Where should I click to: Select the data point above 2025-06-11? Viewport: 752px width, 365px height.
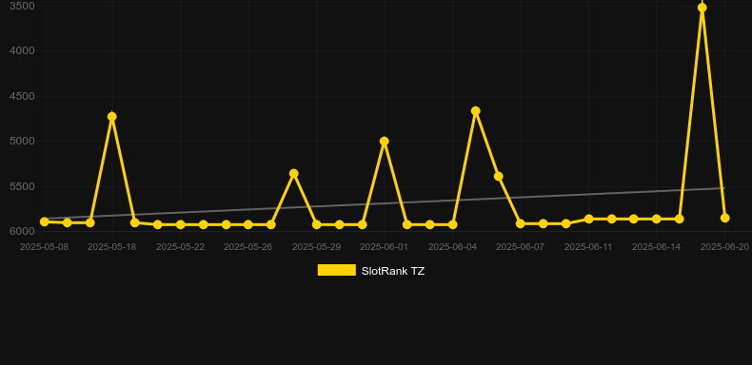[x=589, y=219]
